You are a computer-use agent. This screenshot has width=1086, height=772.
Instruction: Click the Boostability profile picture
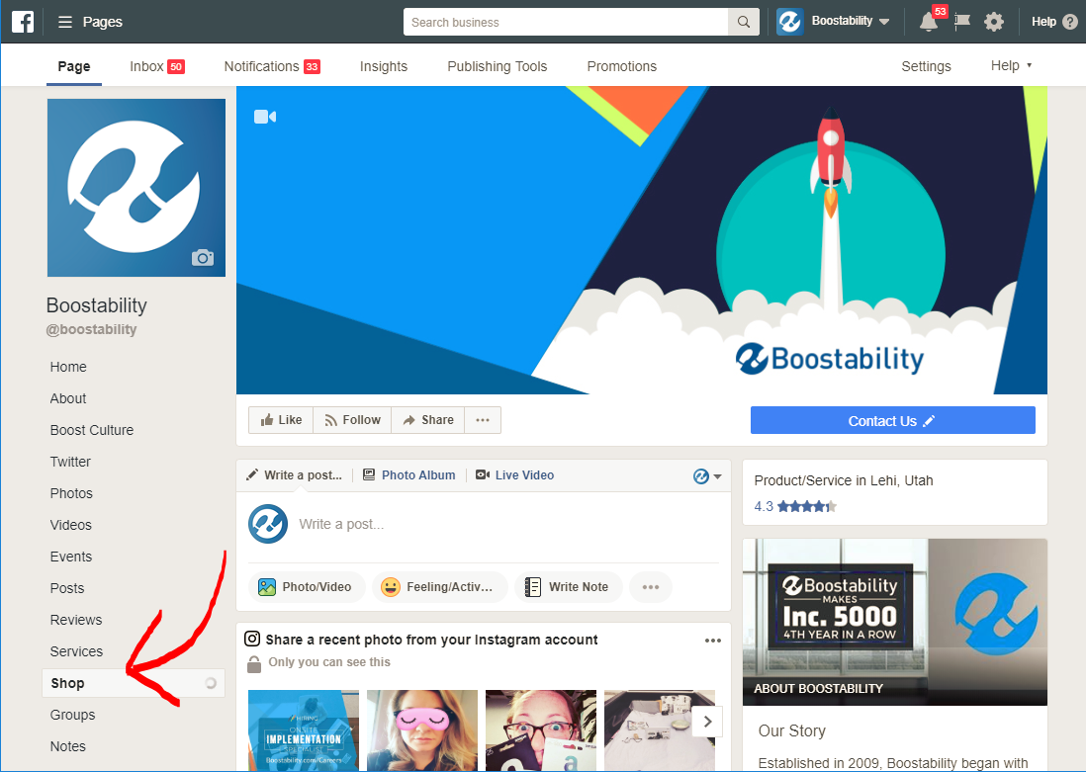pyautogui.click(x=136, y=188)
